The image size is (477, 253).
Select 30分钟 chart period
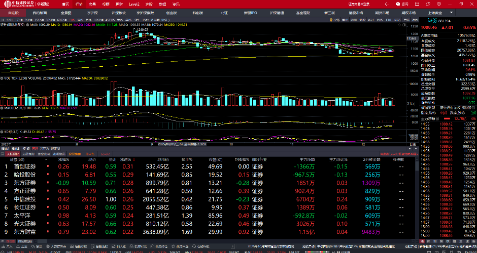[50, 20]
